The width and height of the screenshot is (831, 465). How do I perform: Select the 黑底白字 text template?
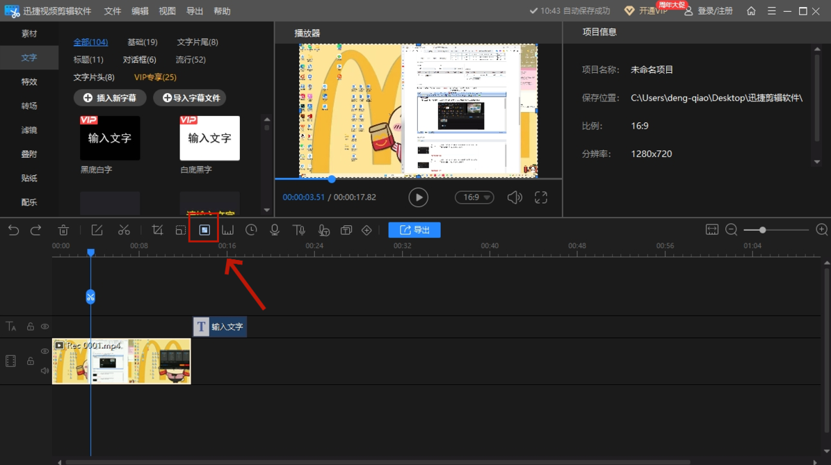(110, 138)
